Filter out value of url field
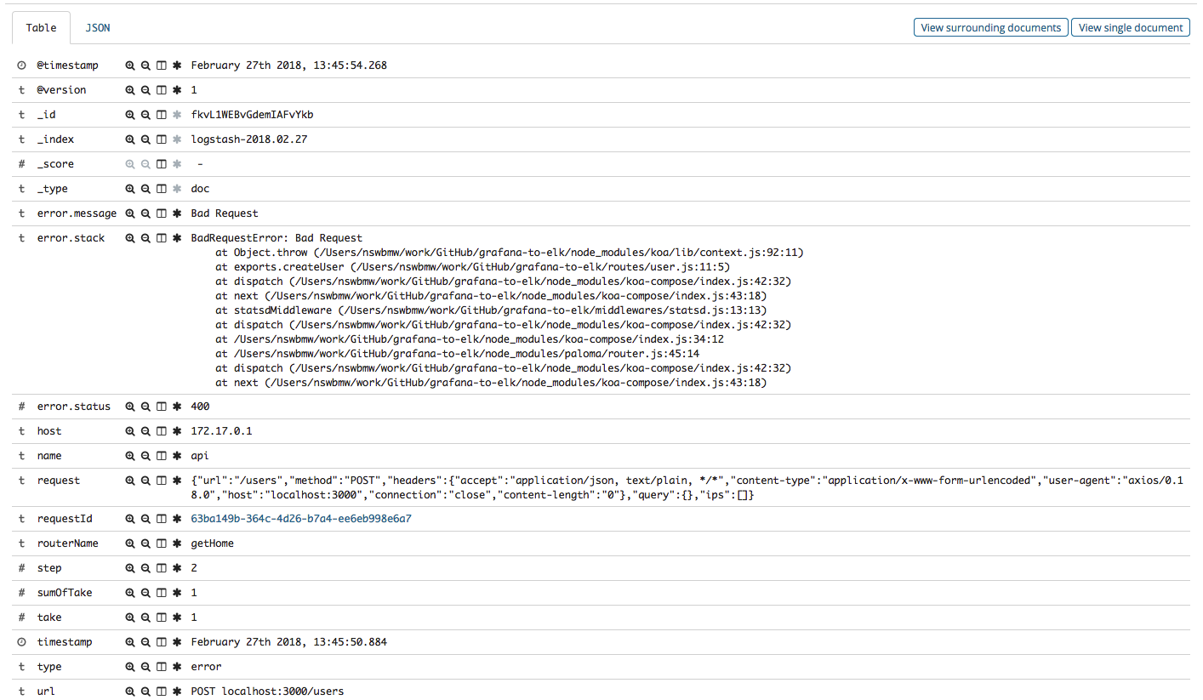The height and width of the screenshot is (700, 1203). pyautogui.click(x=145, y=691)
